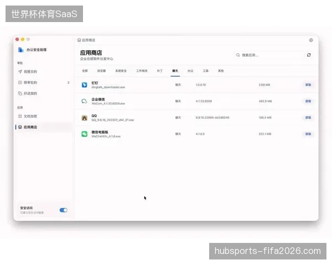Click the 企业微信 app name
This screenshot has width=332, height=265.
(x=98, y=99)
